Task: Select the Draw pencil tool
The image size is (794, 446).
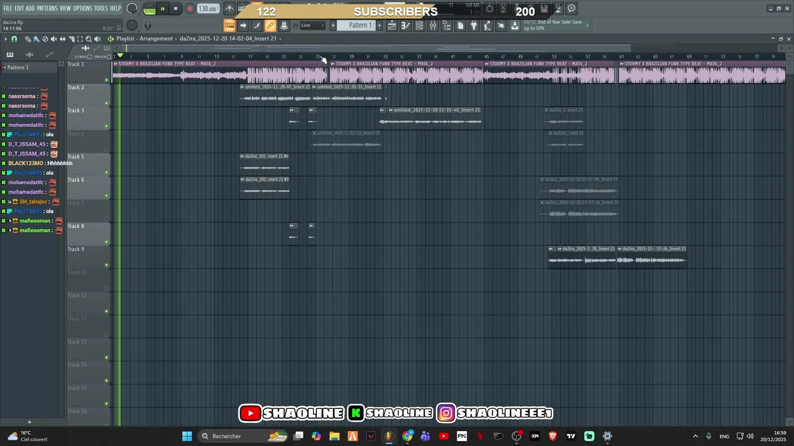Action: click(28, 38)
